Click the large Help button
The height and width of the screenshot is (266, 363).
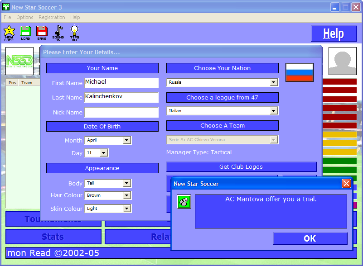[x=333, y=34]
